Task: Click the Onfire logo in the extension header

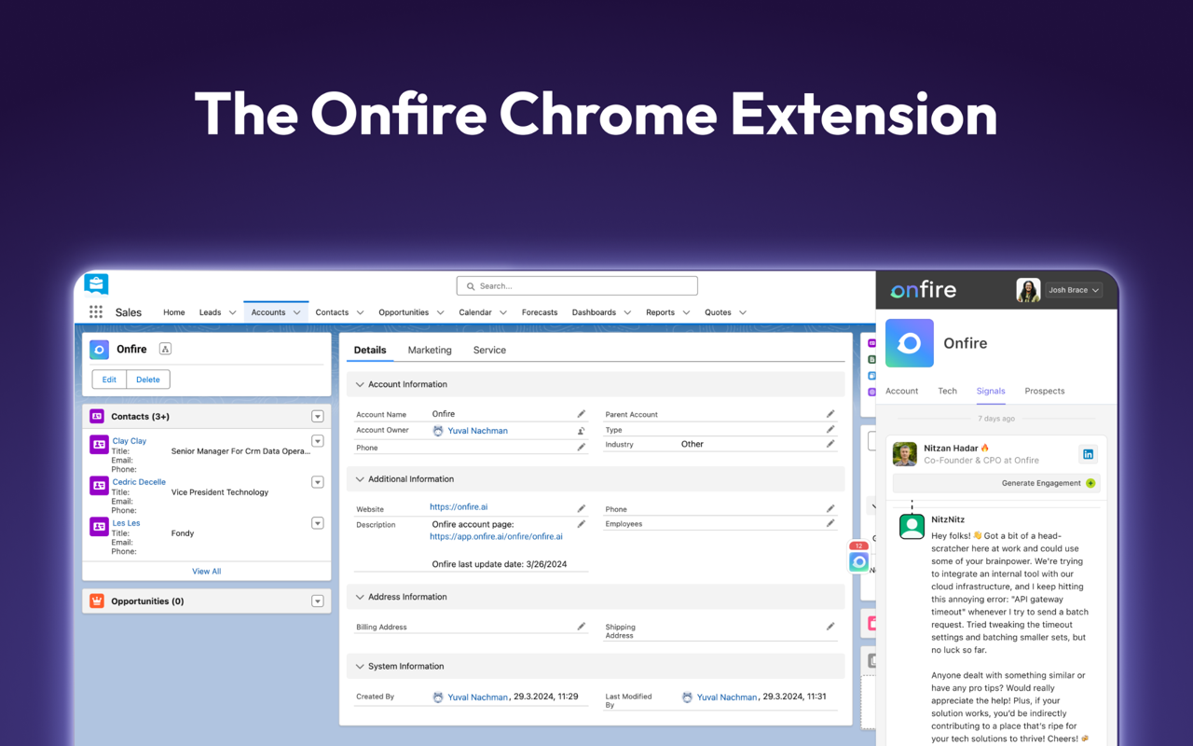Action: point(922,290)
